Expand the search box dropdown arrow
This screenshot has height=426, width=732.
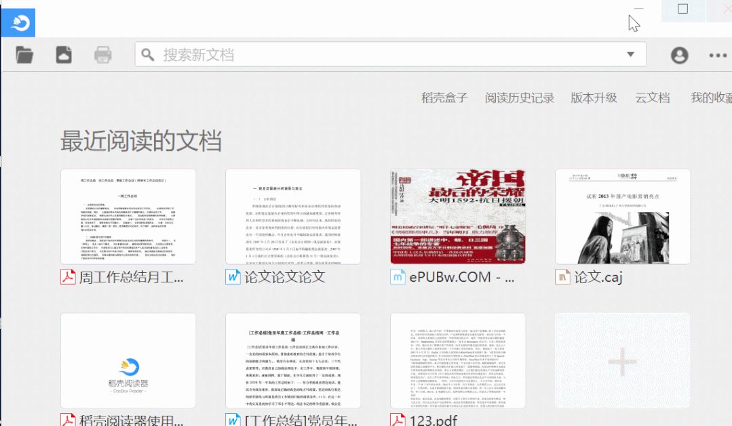tap(631, 54)
